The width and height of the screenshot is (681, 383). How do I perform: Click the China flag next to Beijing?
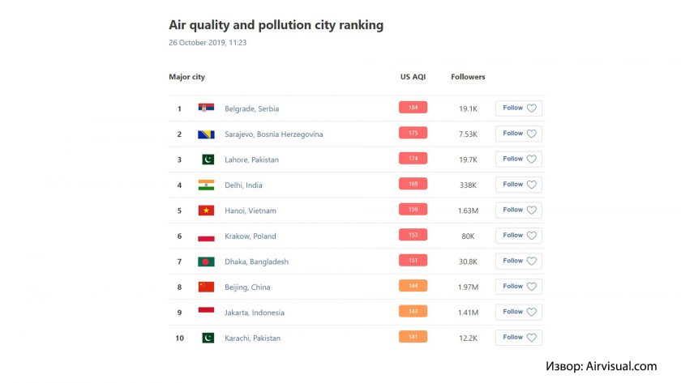coord(206,287)
